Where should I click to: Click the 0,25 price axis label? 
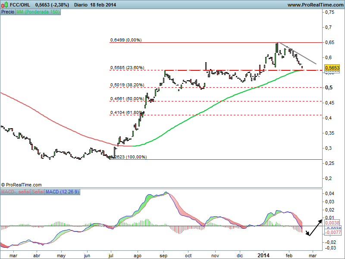(x=330, y=163)
